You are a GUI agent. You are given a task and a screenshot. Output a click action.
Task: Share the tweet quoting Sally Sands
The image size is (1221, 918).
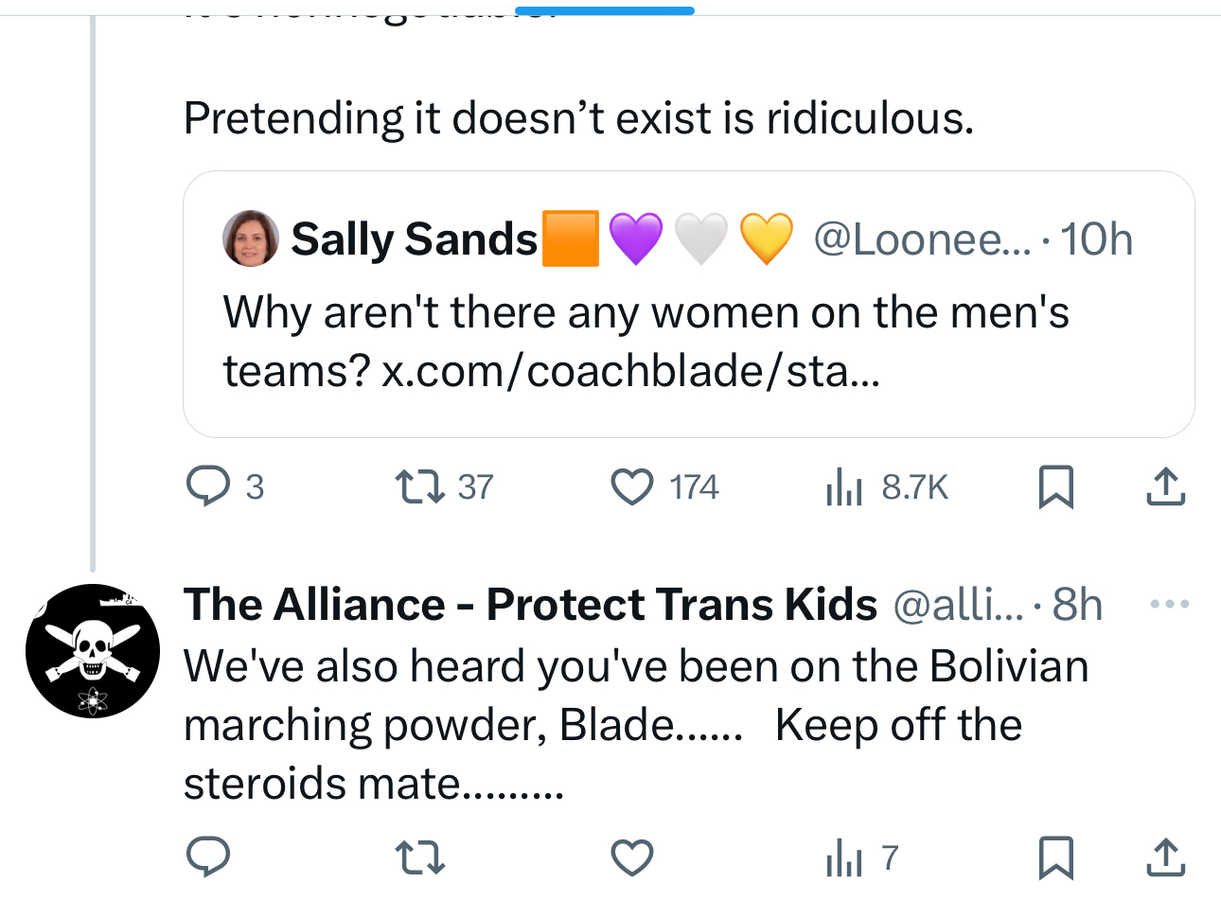coord(1165,486)
